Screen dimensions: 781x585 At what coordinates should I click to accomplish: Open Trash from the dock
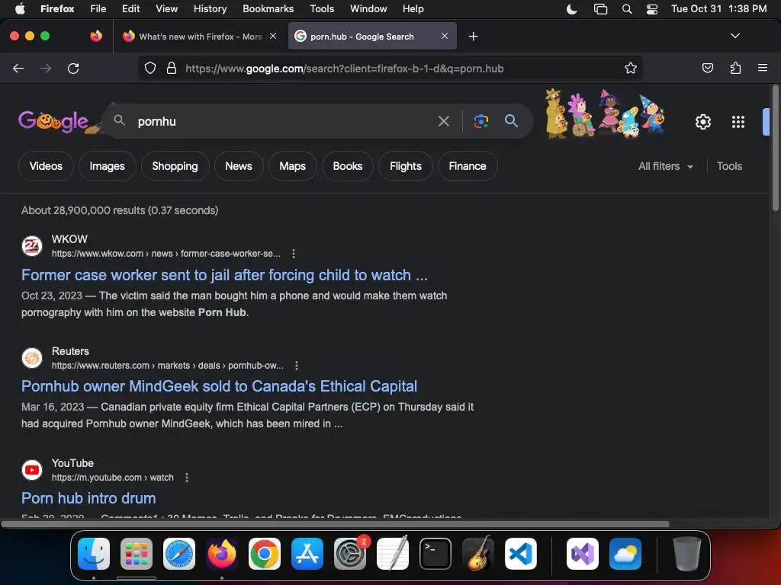point(687,554)
